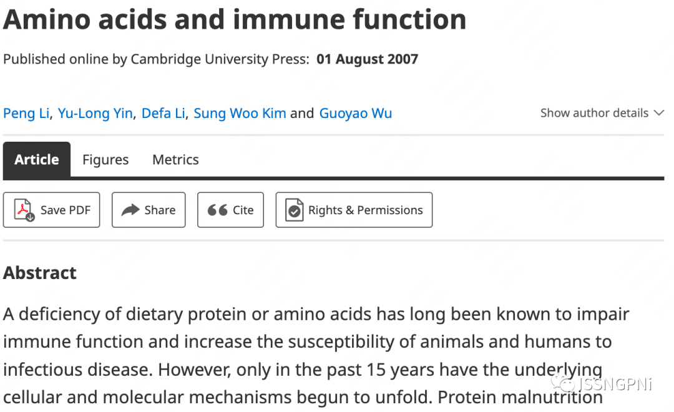Screen dimensions: 674x412
Task: Click the PDF icon on Save PDF
Action: pos(25,210)
